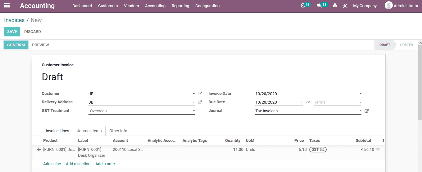This screenshot has width=422, height=172.
Task: Expand the GST Treatment dropdown
Action: coord(193,111)
